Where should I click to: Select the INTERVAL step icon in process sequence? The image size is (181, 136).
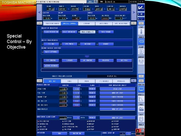coord(123,9)
